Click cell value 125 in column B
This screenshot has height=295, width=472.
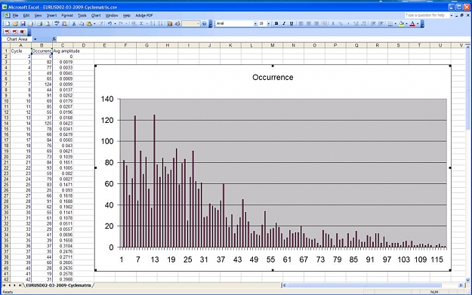42,123
